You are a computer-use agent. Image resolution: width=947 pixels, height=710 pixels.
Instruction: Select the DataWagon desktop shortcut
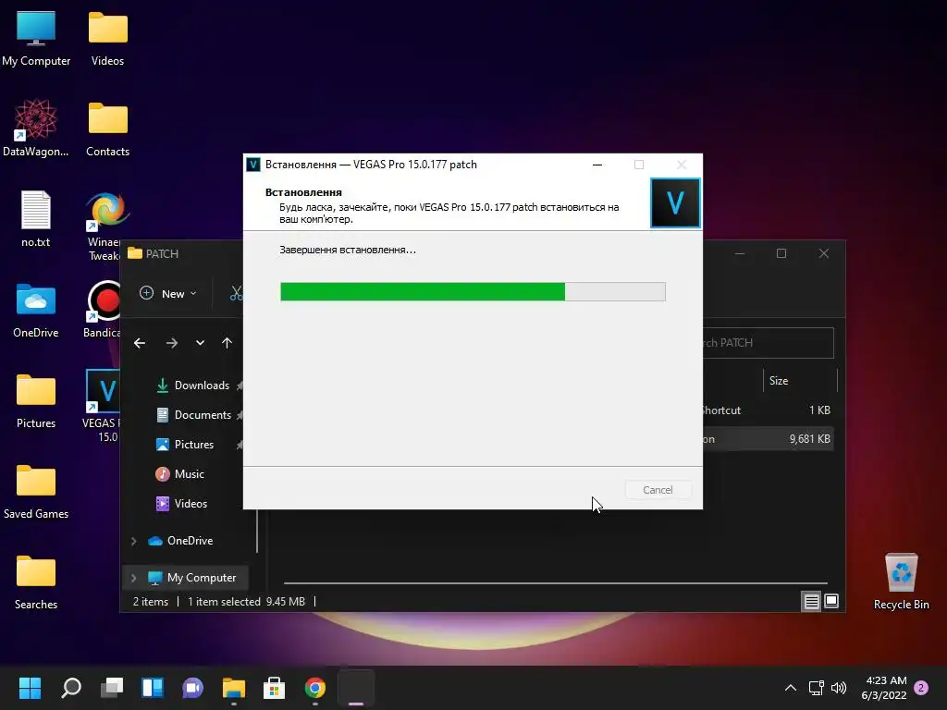click(x=36, y=129)
